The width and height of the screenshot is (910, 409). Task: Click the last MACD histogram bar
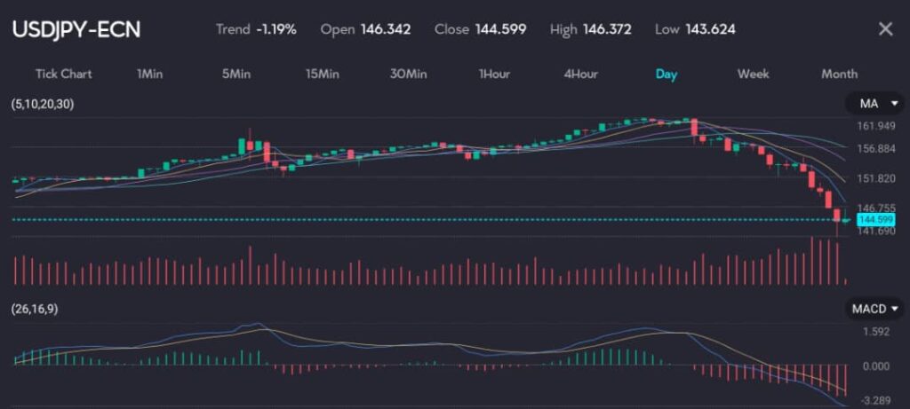pos(844,381)
